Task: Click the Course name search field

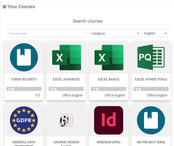Action: [x=47, y=33]
